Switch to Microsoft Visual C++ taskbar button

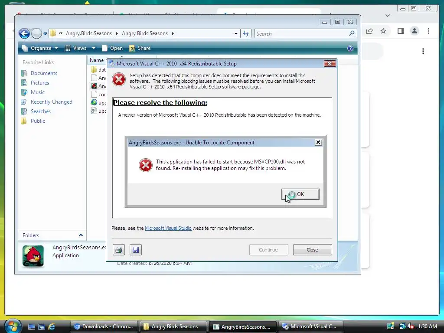311,326
